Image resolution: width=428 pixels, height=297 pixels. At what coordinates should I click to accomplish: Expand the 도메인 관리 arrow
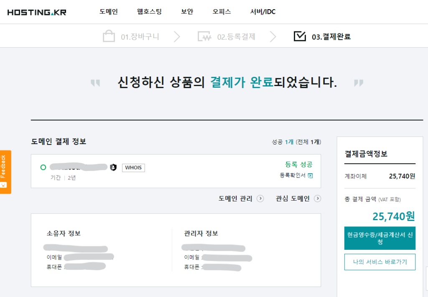260,199
